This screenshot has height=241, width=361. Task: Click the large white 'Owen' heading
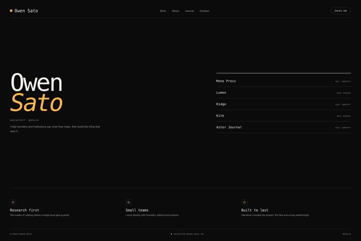tap(36, 83)
